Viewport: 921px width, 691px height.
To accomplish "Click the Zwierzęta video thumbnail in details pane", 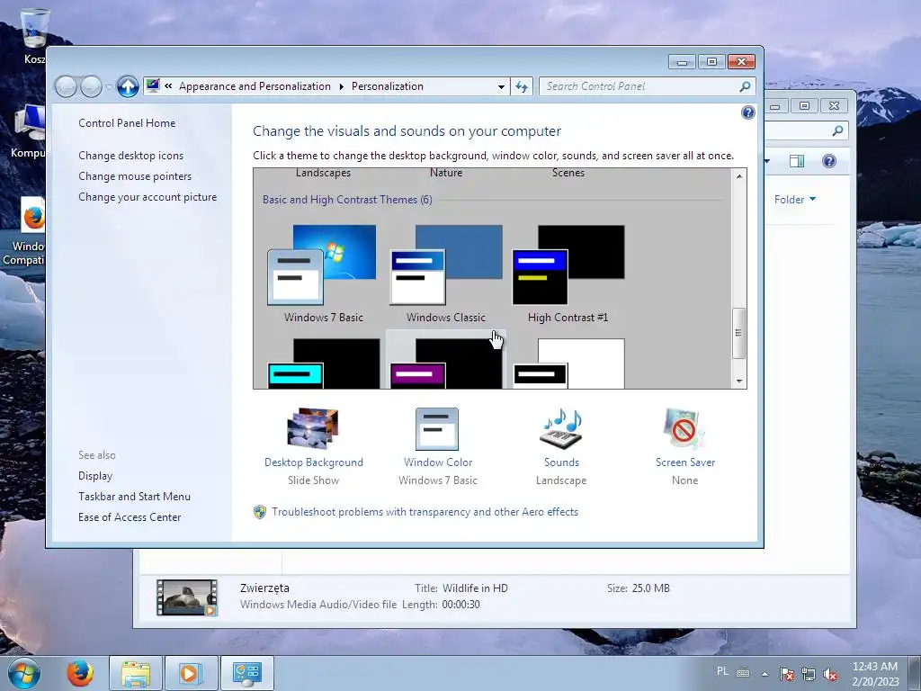I will tap(187, 597).
